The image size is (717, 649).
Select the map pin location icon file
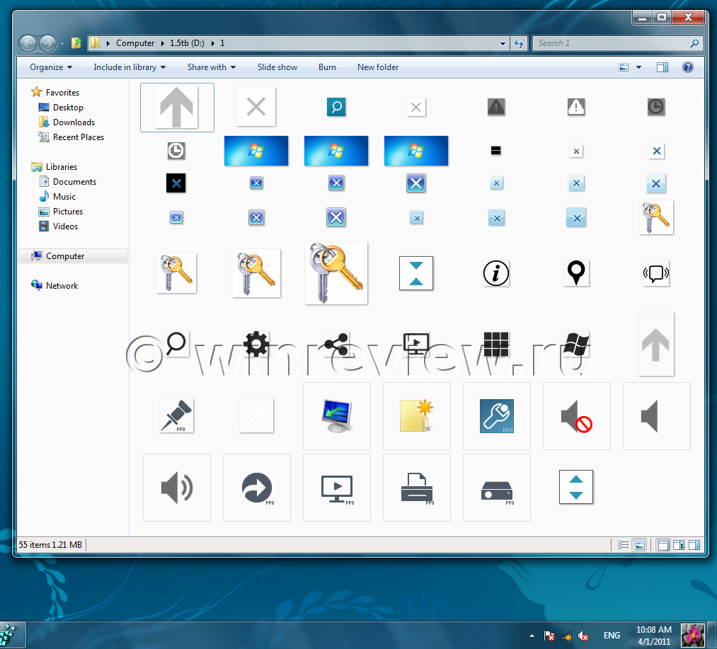pyautogui.click(x=576, y=273)
